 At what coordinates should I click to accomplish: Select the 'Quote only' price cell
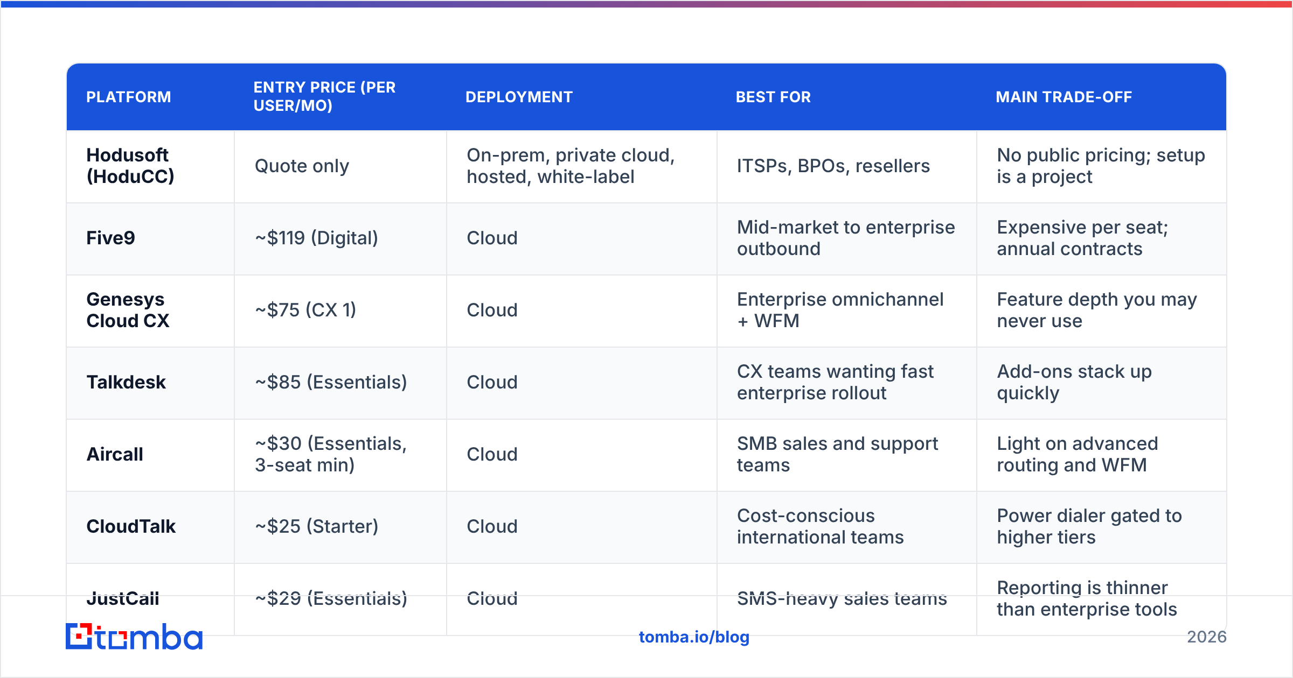pyautogui.click(x=340, y=166)
